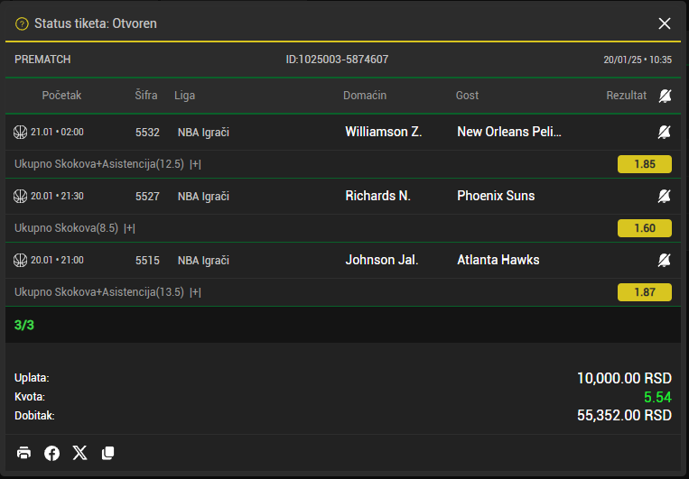Screen dimensions: 689x479
Task: Toggle notification bell for Phoenix Suns match
Action: coord(664,197)
